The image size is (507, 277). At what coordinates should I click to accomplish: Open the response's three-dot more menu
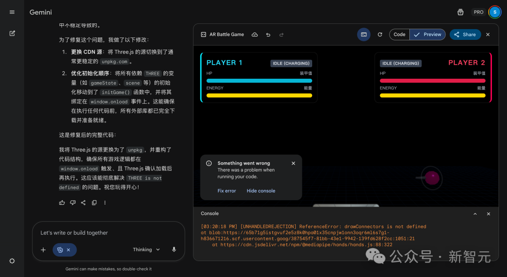click(105, 202)
